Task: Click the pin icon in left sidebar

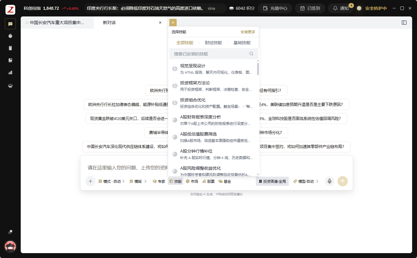Action: [10, 232]
